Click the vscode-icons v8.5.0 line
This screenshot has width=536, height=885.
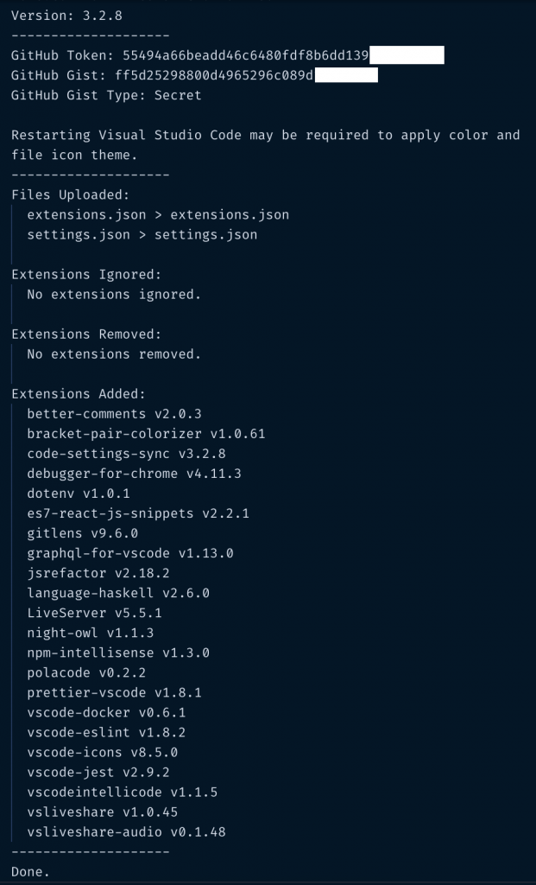(x=102, y=751)
